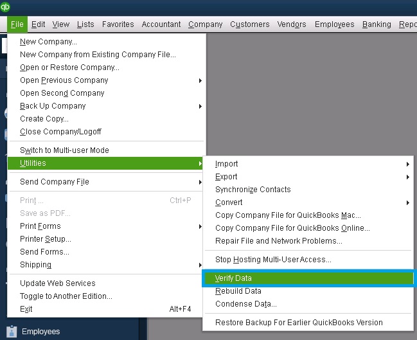Screen dimensions: 417x340
Task: Open the Vendors menu
Action: pyautogui.click(x=292, y=24)
